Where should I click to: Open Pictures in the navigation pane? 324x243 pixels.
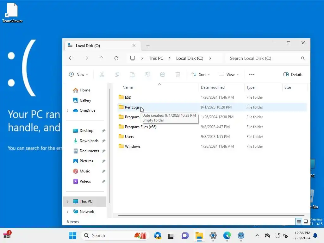tap(86, 161)
